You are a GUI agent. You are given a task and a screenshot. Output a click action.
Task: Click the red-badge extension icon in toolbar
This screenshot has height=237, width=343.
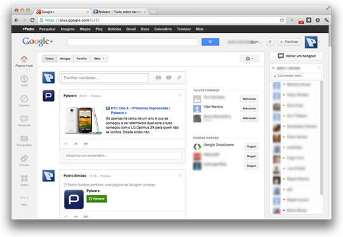click(301, 20)
